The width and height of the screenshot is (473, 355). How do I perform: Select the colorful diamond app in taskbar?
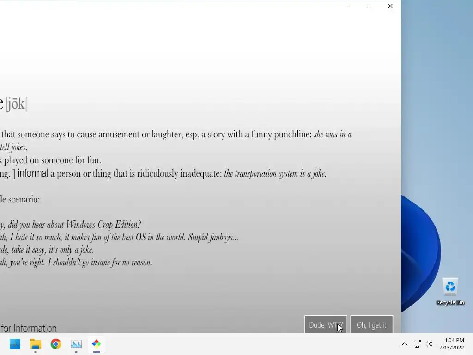coord(97,344)
